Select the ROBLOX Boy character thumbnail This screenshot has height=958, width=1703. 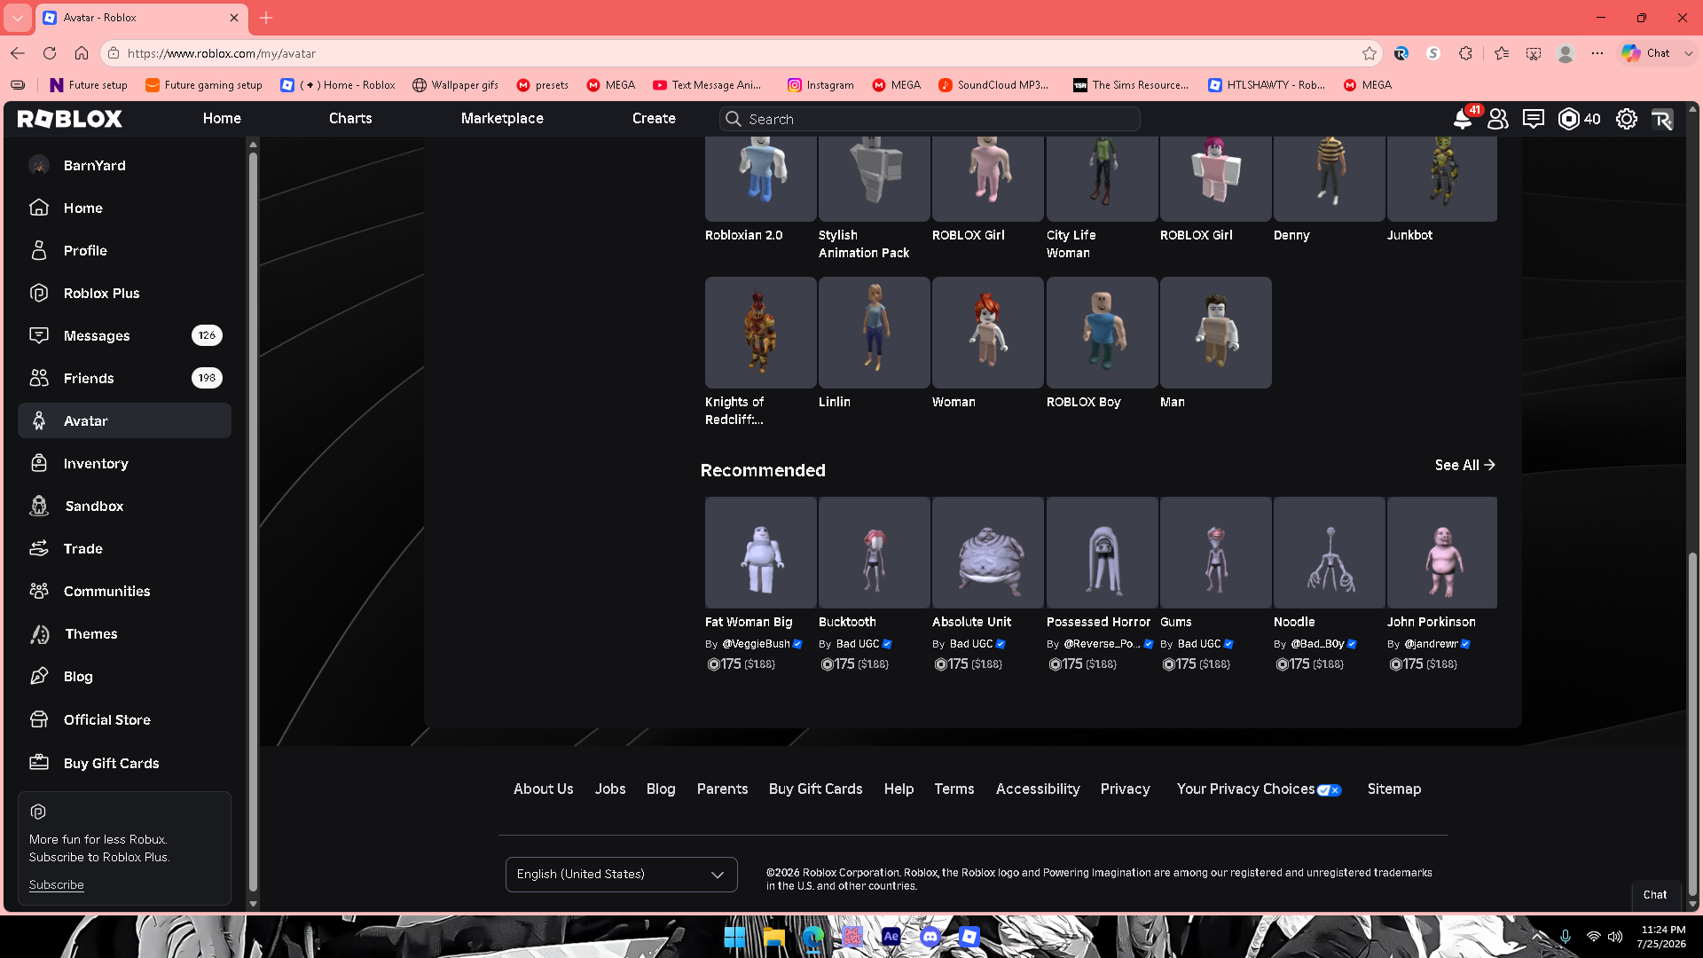[1102, 333]
